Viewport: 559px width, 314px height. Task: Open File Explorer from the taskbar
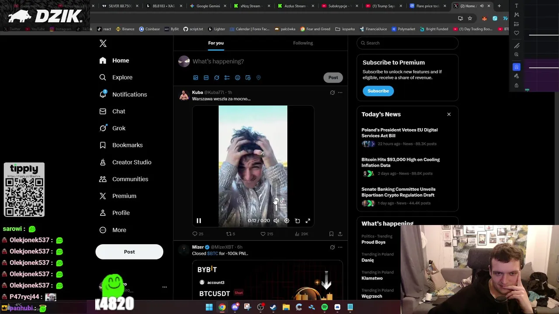(x=286, y=307)
